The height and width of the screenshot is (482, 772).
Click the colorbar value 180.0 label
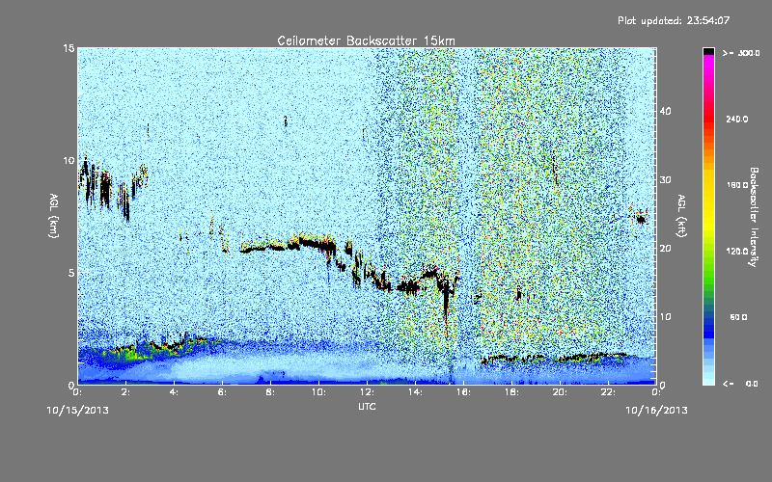coord(737,185)
